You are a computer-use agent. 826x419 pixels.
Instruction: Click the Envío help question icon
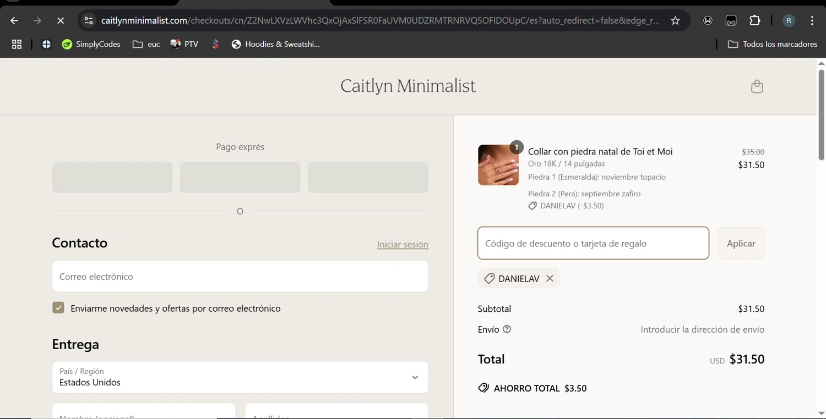coord(507,329)
